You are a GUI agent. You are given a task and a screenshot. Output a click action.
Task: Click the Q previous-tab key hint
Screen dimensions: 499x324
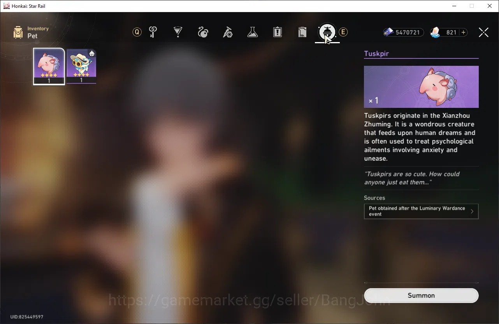(137, 32)
